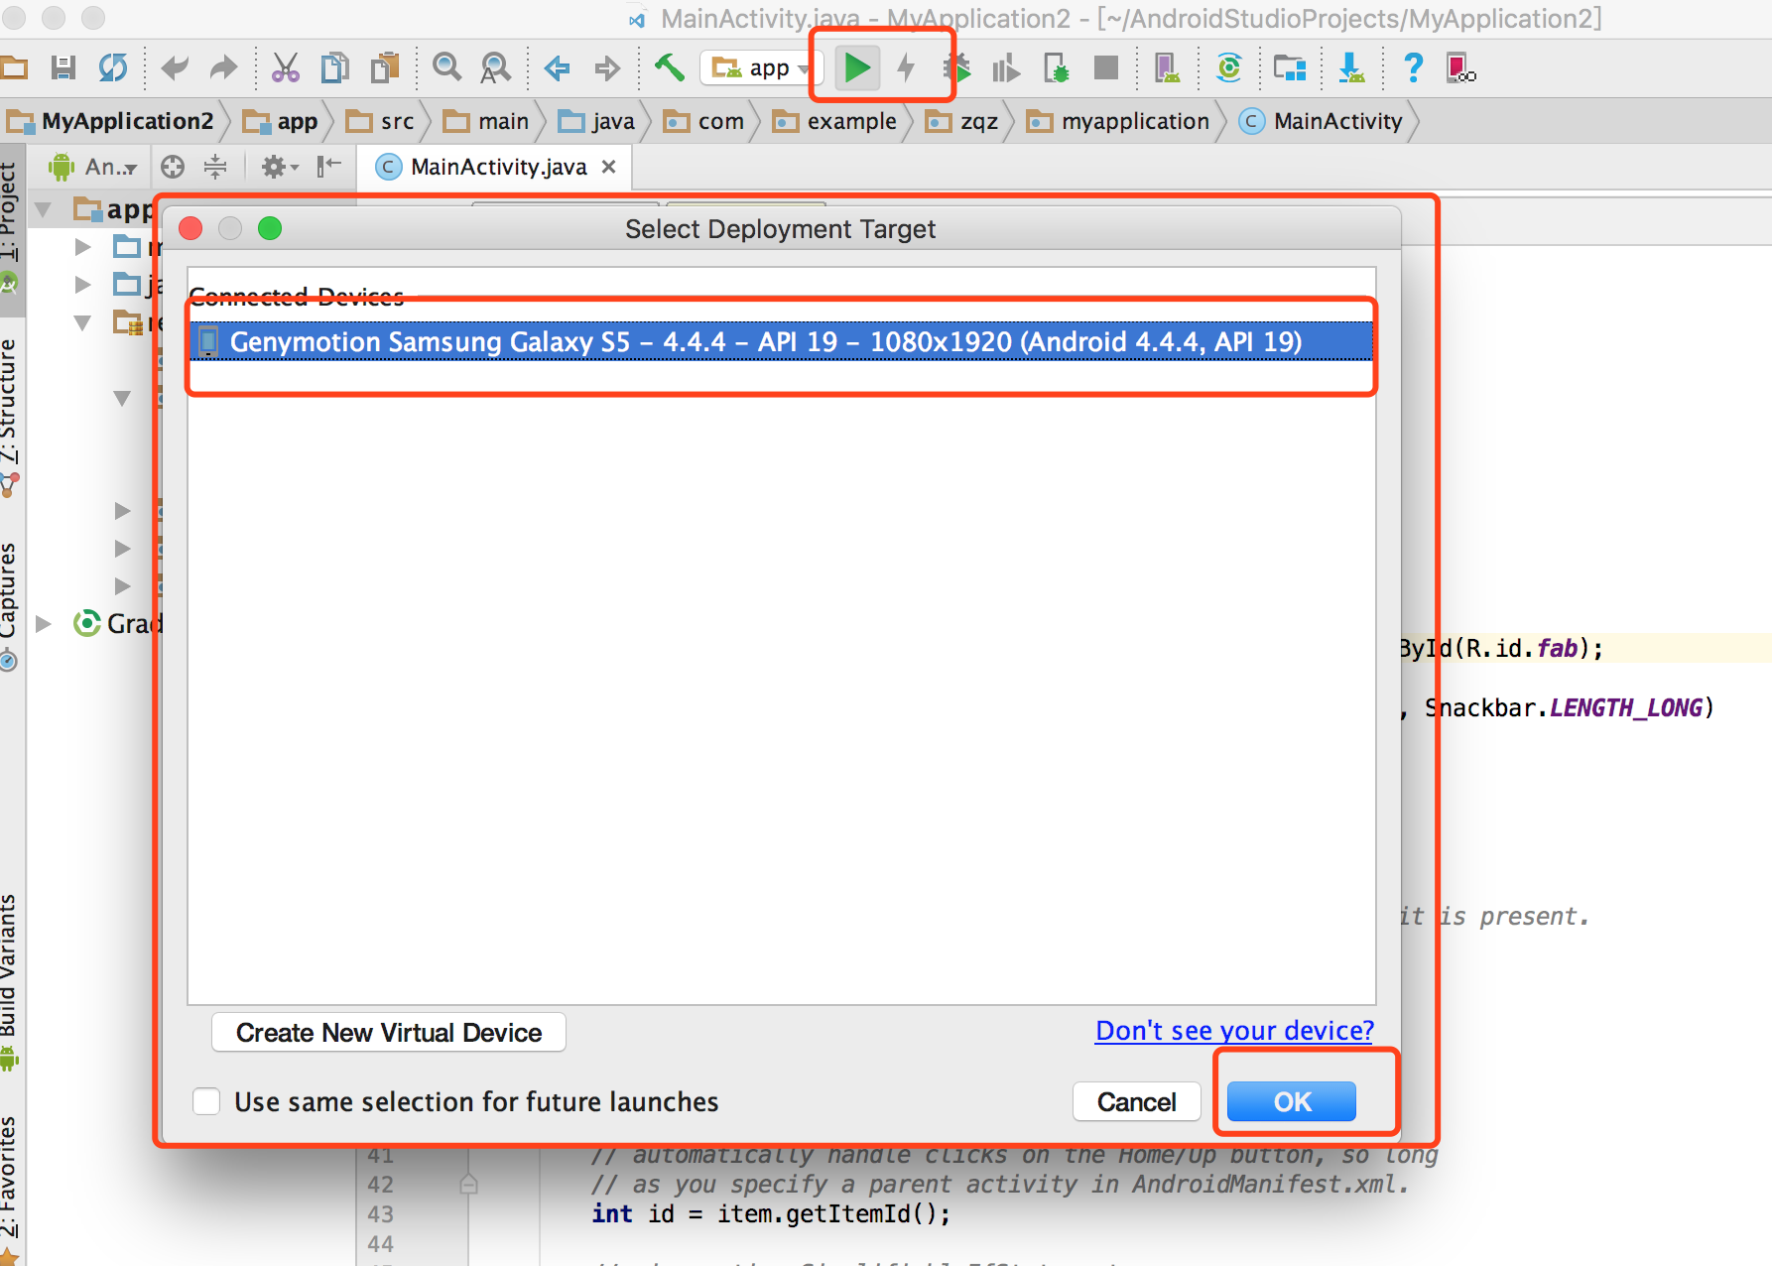Screen dimensions: 1772x1266
Task: Enable Use same selection for future launches
Action: coord(206,1101)
